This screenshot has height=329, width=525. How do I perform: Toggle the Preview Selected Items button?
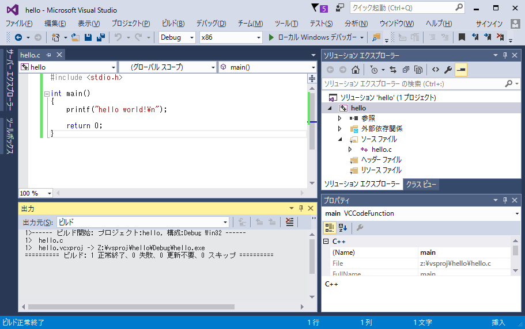click(461, 70)
